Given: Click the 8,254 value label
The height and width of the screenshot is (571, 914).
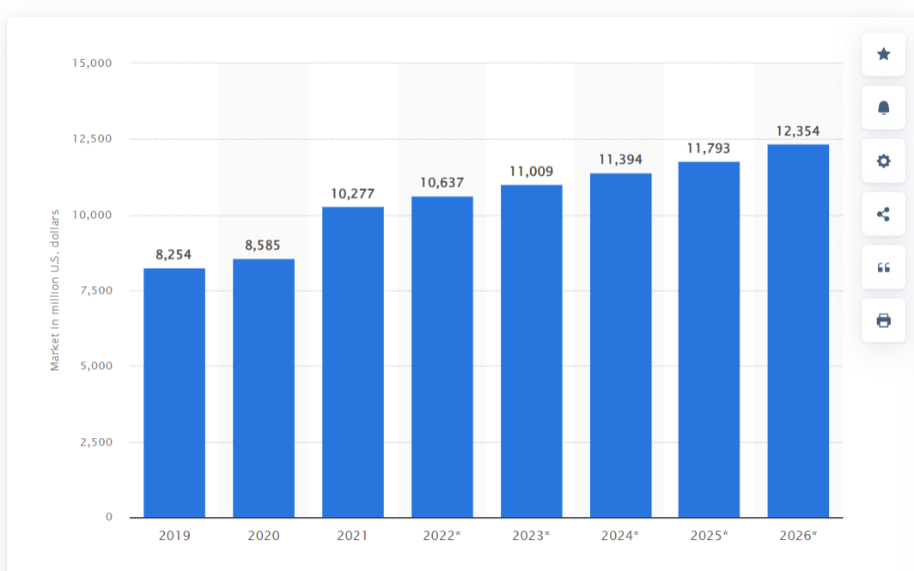Looking at the screenshot, I should click(x=174, y=255).
